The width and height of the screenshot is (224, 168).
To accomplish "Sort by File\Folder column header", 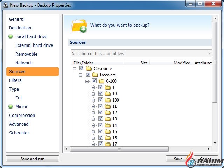I will coord(98,63).
